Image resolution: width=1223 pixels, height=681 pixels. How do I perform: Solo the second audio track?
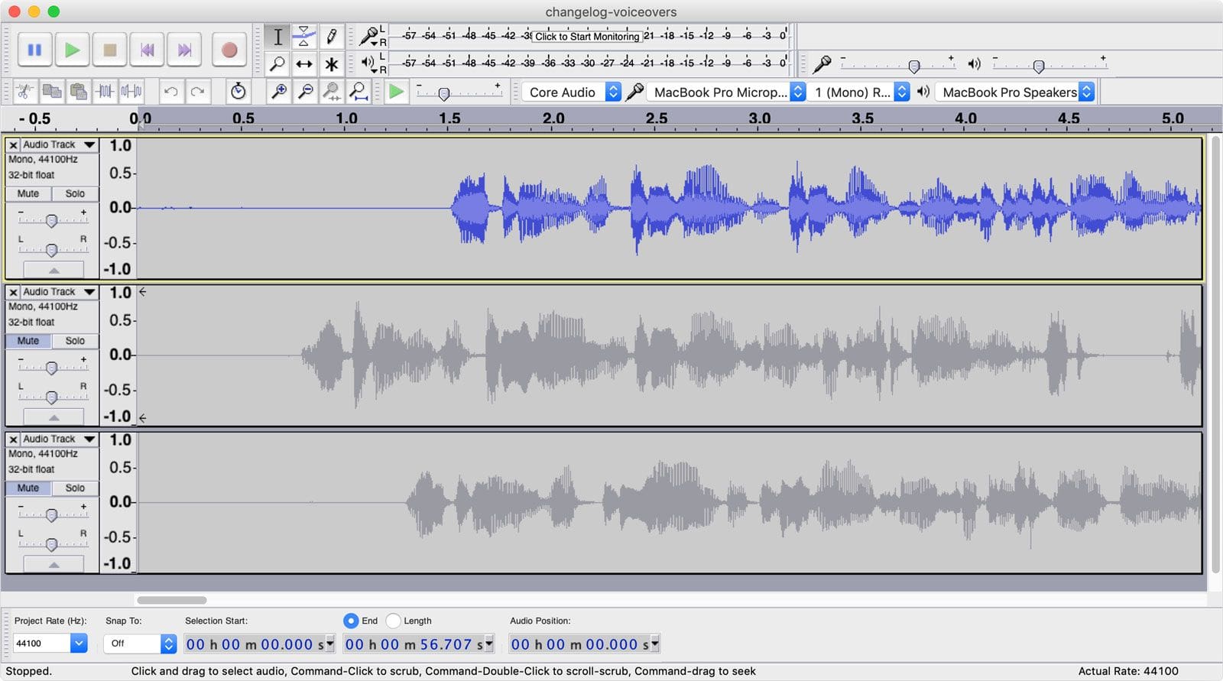(75, 341)
